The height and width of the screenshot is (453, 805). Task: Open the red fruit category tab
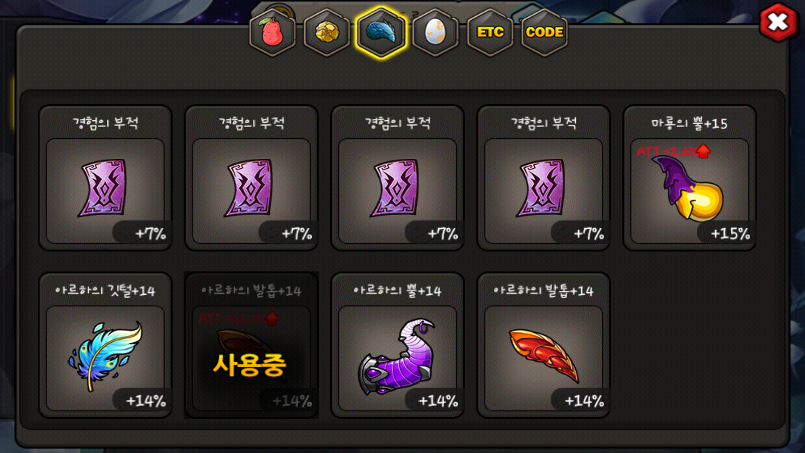[273, 32]
